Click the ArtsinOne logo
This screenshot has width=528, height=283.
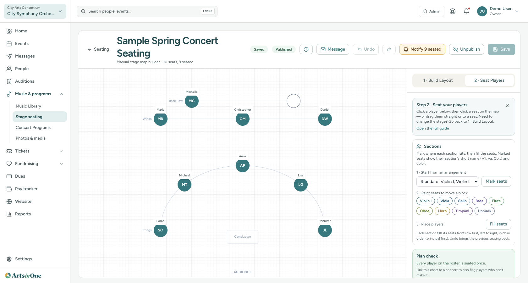(23, 276)
